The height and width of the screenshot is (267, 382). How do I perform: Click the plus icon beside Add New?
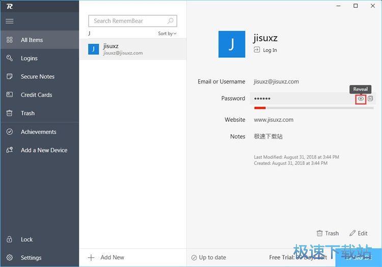point(91,257)
